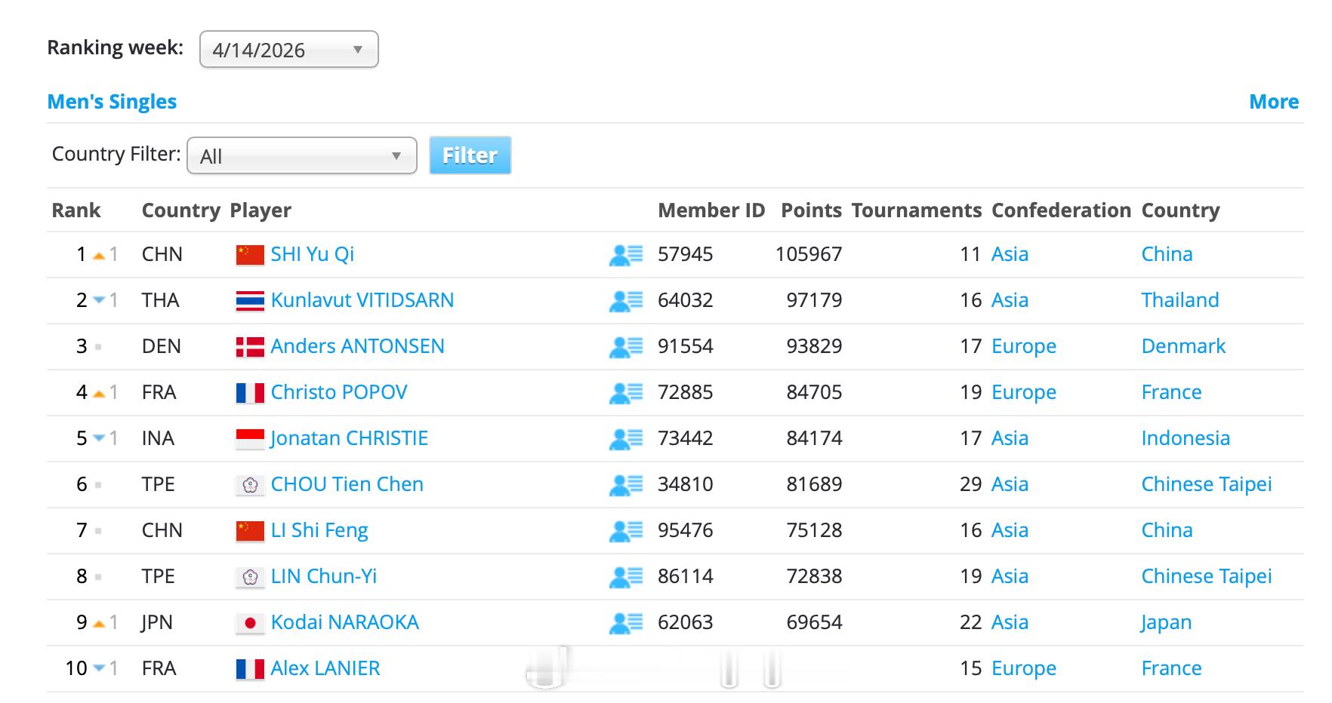This screenshot has width=1332, height=703.
Task: Click the France flag beside Christo POPOV
Action: click(x=250, y=393)
